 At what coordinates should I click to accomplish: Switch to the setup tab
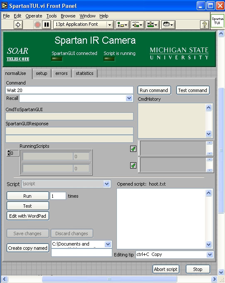click(42, 74)
